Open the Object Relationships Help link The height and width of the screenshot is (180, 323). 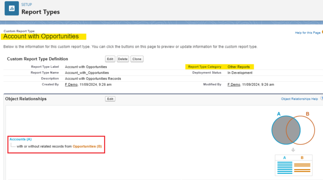point(299,99)
